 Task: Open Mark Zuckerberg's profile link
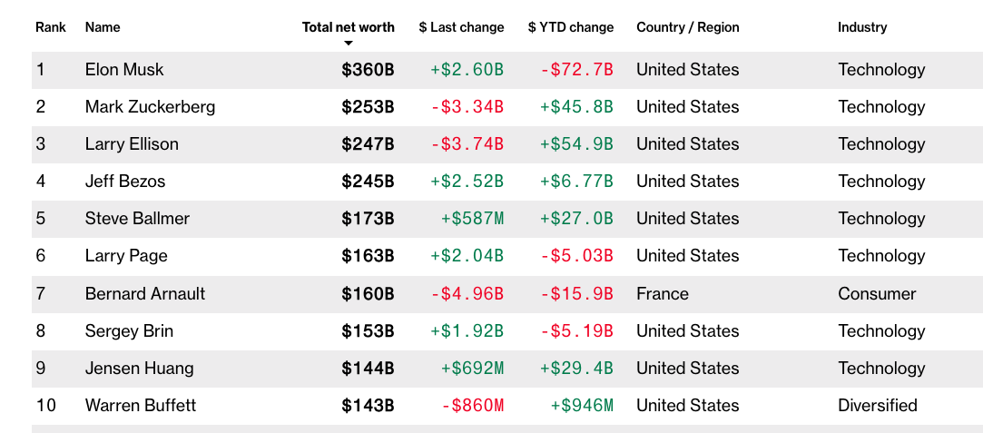(150, 107)
